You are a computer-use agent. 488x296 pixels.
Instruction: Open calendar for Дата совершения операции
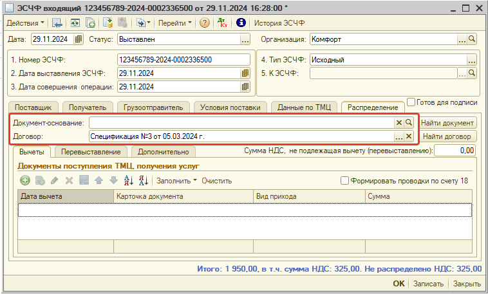coord(245,87)
